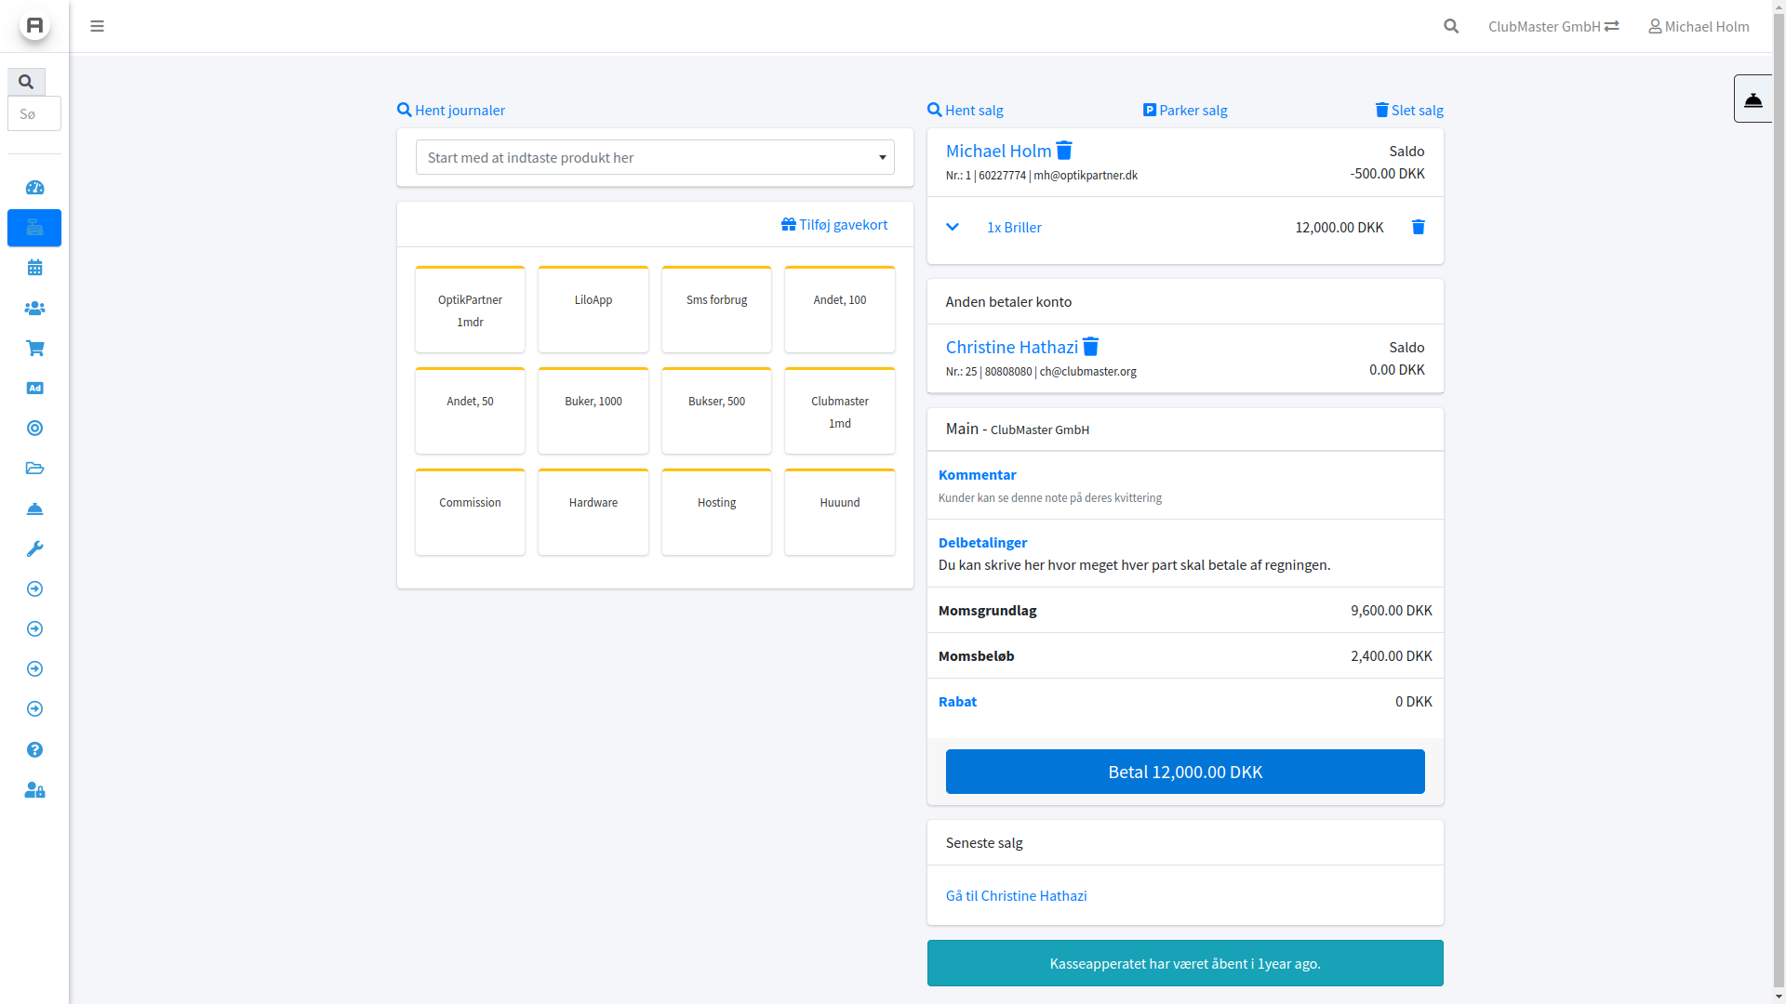Click the question mark help icon
This screenshot has height=1004, width=1786.
click(34, 749)
